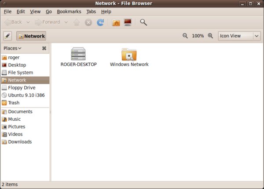The image size is (264, 189).
Task: Click the Up parent folder arrow icon
Action: (x=77, y=22)
